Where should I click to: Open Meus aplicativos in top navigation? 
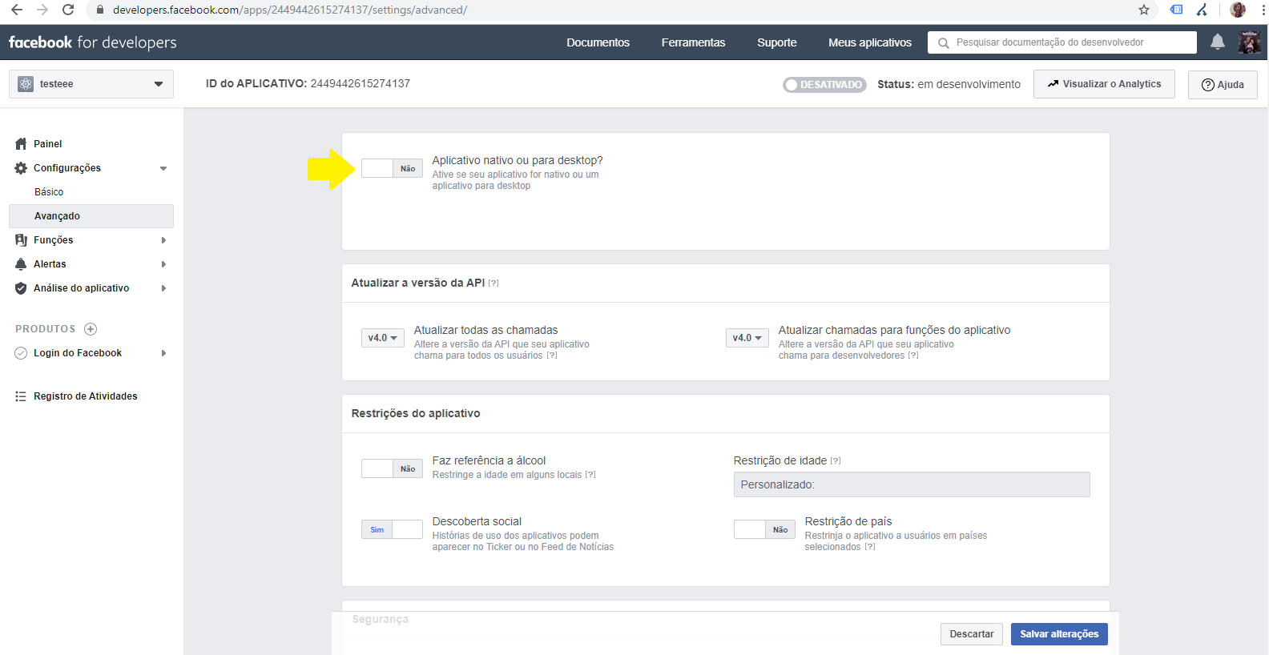[x=870, y=42]
